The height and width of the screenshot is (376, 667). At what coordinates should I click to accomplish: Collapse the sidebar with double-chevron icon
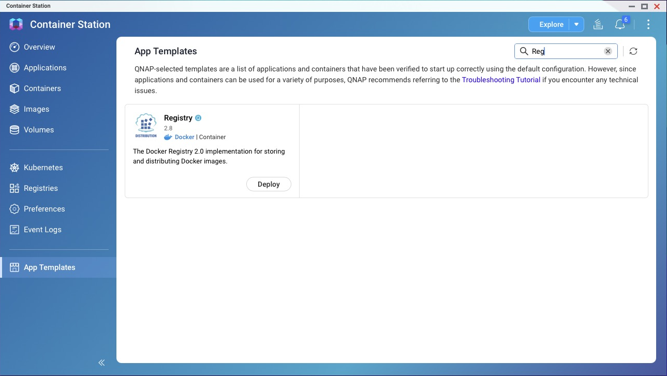point(101,363)
